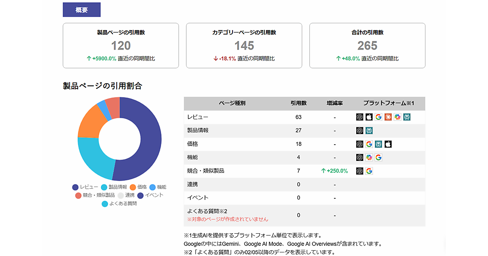Click the Claude icon in the レビュー row
The image size is (488, 256).
click(x=388, y=117)
